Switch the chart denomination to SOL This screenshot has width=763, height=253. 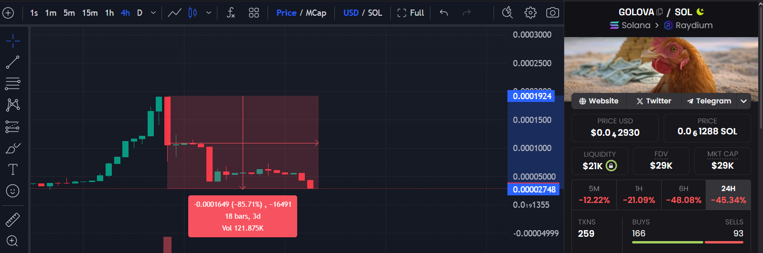click(x=375, y=13)
